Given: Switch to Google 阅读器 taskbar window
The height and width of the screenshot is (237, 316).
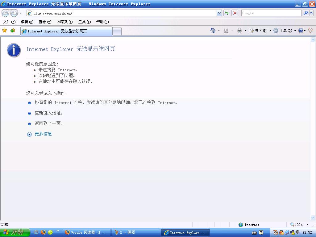Looking at the screenshot, I should (x=86, y=233).
